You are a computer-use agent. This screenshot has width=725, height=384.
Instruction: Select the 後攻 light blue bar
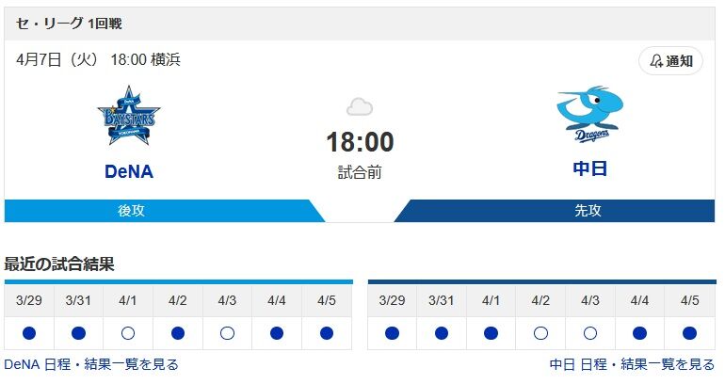click(x=164, y=211)
